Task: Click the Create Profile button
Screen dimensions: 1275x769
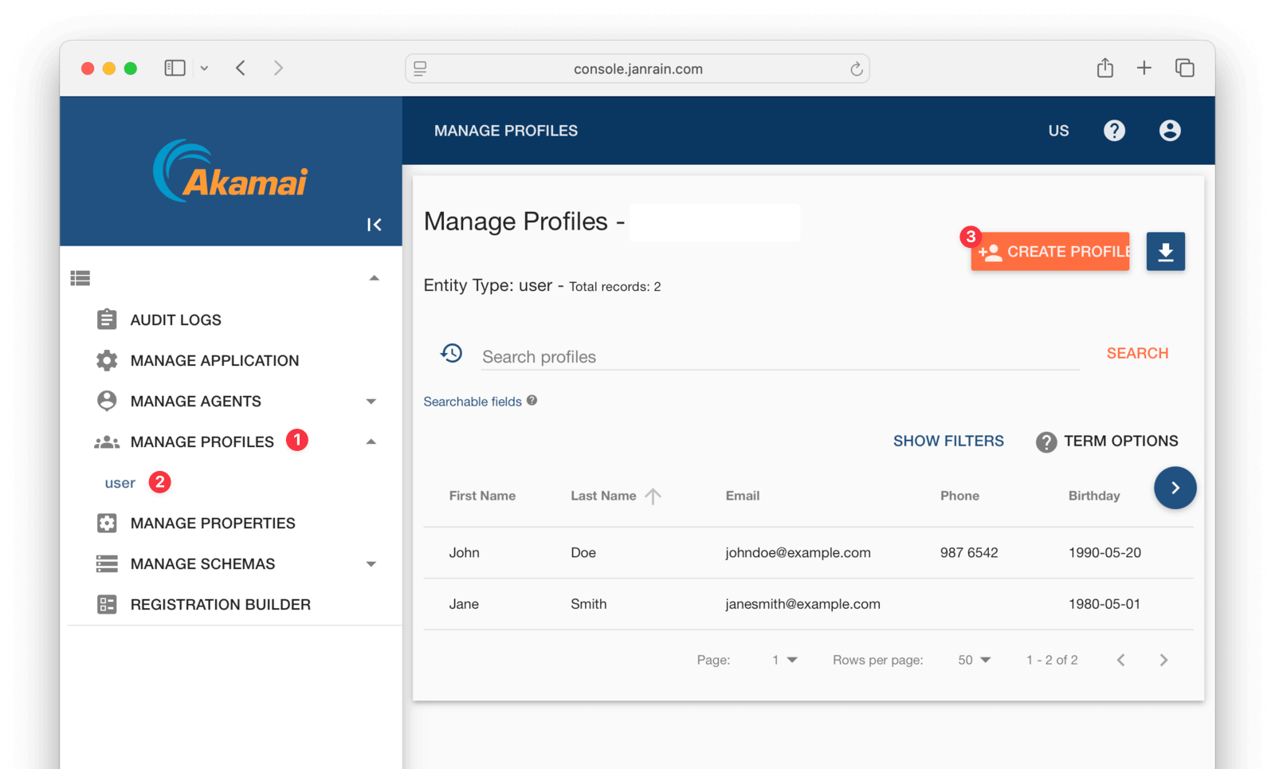Action: point(1052,252)
